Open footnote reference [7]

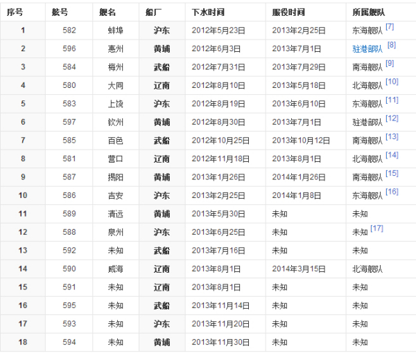pos(390,27)
